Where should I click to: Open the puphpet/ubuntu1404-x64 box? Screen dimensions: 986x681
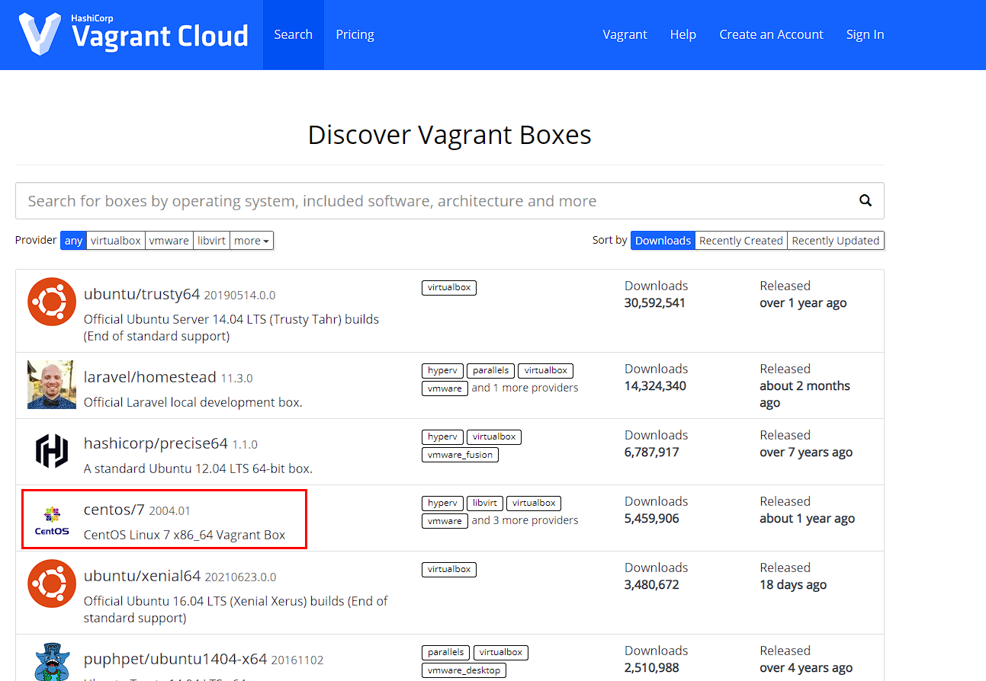(175, 659)
